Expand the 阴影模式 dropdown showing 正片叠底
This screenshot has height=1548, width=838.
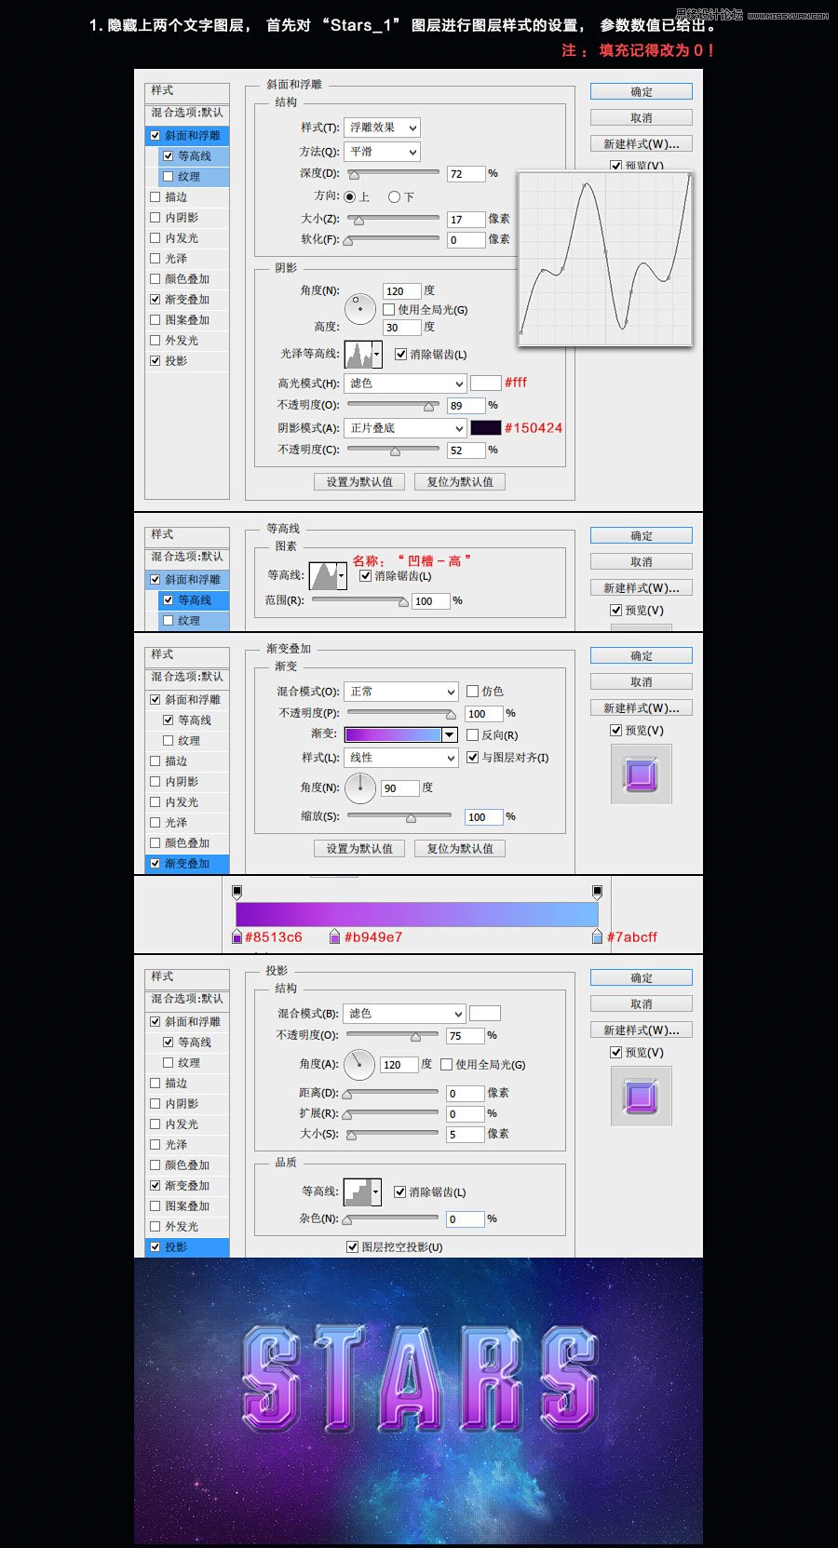point(406,428)
